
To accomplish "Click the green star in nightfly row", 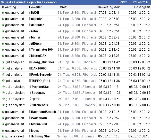I will point(3,19).
